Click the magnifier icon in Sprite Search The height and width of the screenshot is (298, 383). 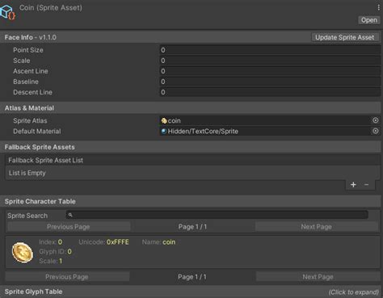[x=70, y=215]
